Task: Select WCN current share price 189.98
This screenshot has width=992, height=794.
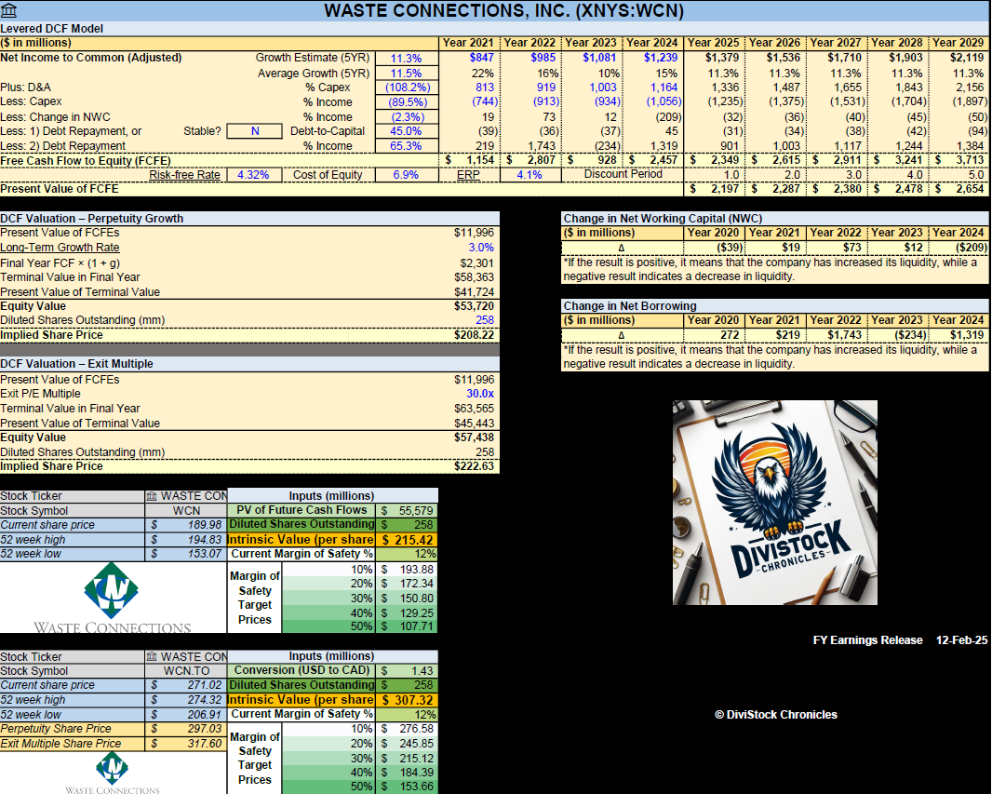Action: (x=186, y=524)
